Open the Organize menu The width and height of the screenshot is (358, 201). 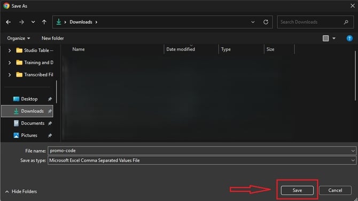pos(19,38)
